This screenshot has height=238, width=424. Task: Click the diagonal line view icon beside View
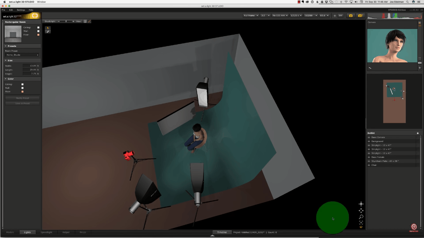(89, 21)
